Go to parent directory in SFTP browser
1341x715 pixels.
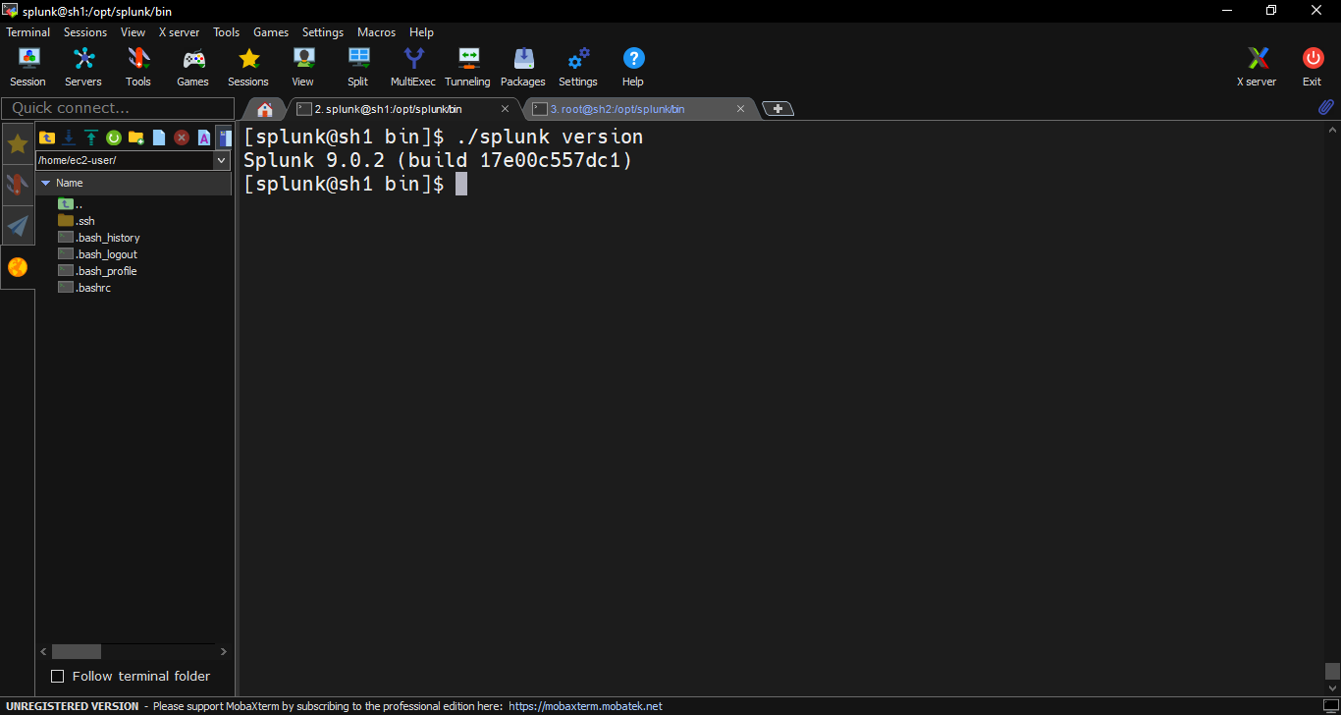pos(47,137)
